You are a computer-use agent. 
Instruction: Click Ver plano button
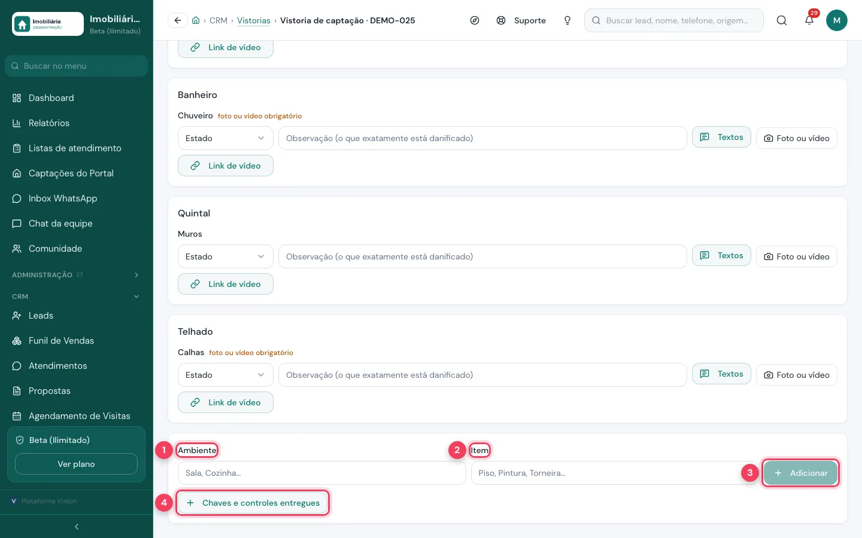[x=76, y=464]
